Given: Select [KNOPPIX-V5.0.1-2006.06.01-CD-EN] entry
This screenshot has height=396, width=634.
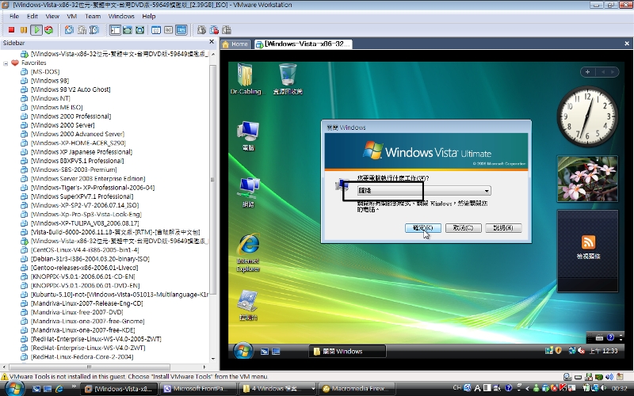Looking at the screenshot, I should coord(82,276).
